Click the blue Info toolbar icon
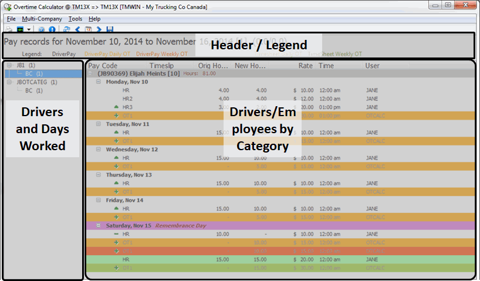 (52, 29)
